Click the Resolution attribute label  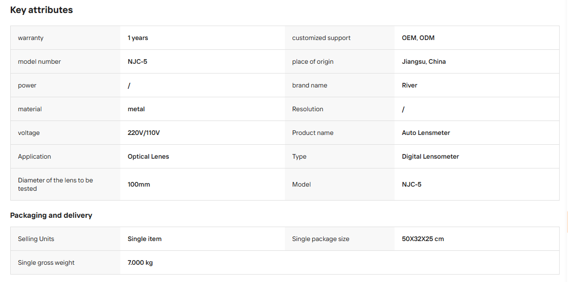point(308,109)
